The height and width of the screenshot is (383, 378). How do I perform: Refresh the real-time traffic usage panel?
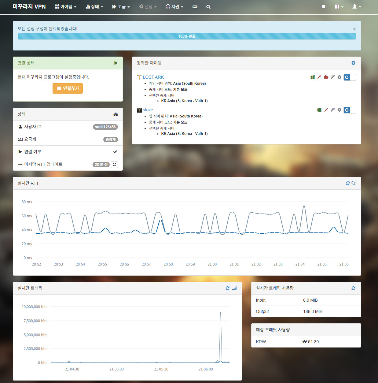[353, 288]
